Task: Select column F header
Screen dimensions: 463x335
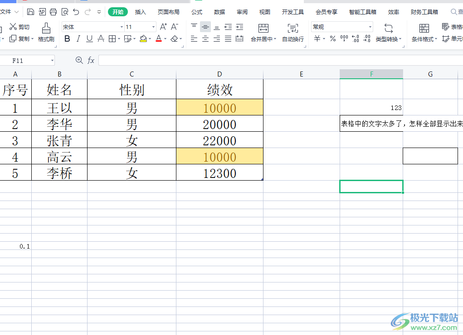Action: click(371, 74)
